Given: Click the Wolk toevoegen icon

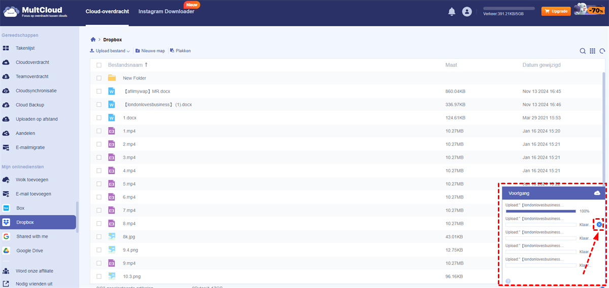Looking at the screenshot, I should [x=6, y=180].
